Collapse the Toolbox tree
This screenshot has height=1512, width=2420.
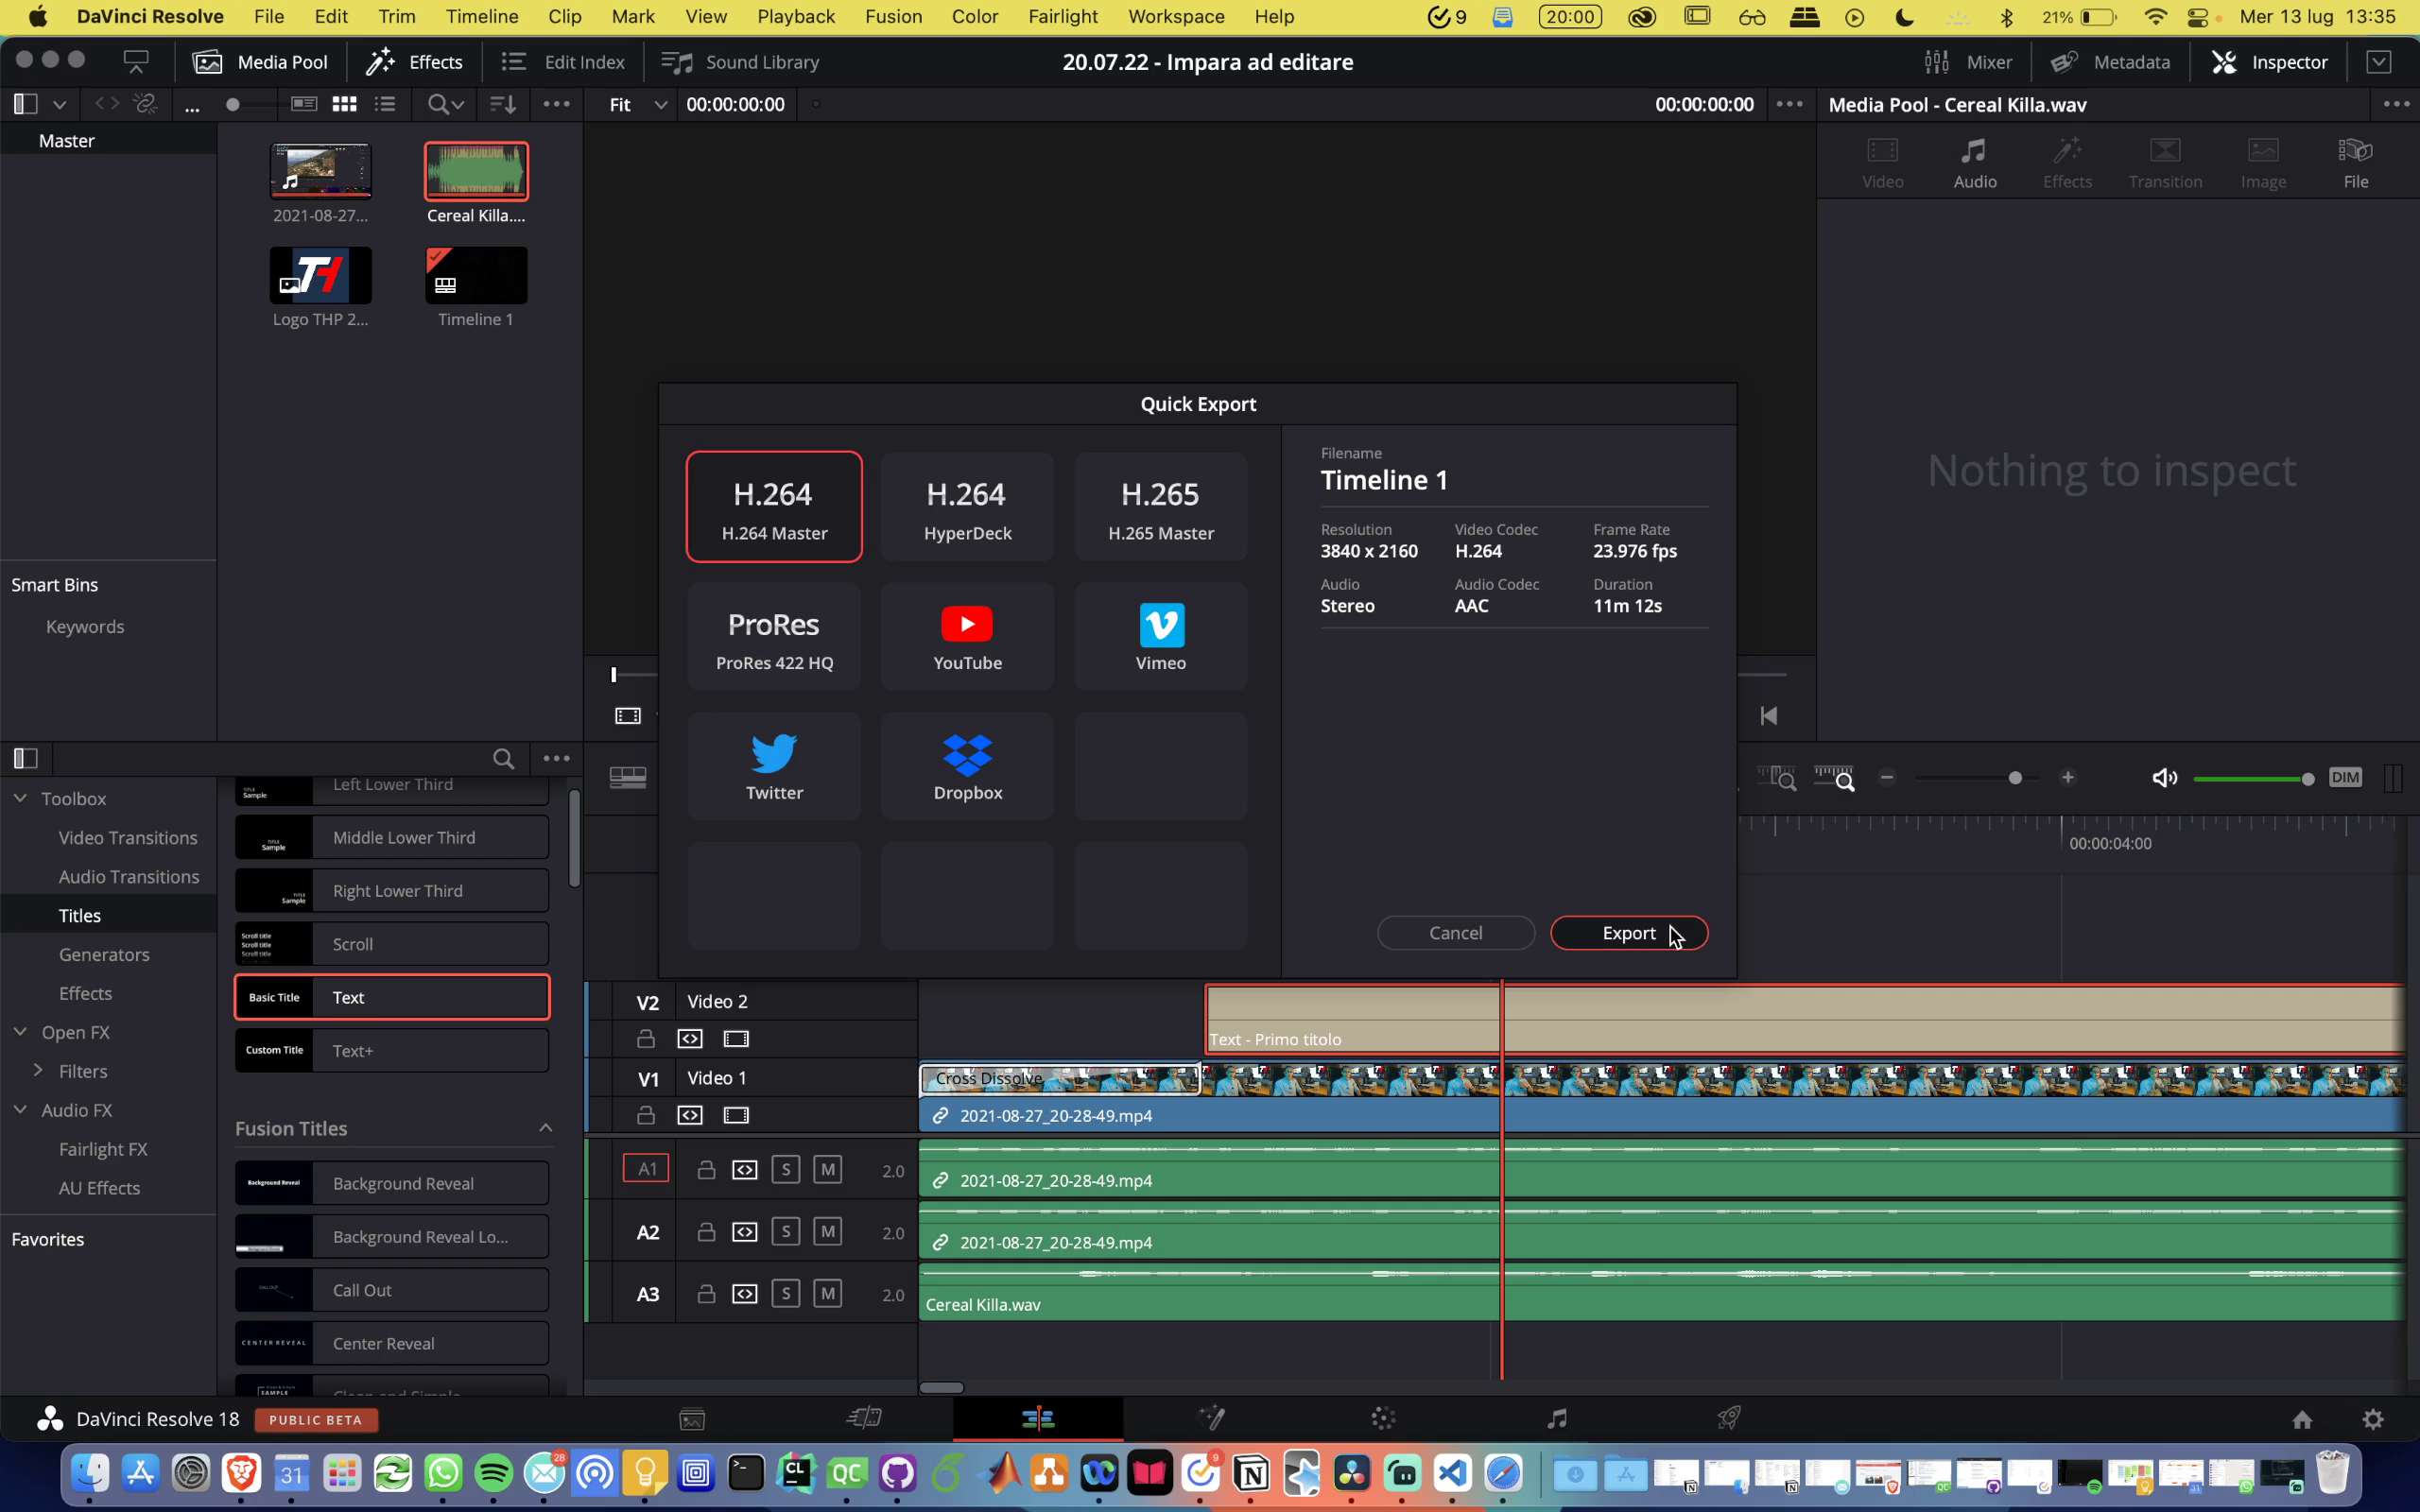(20, 798)
